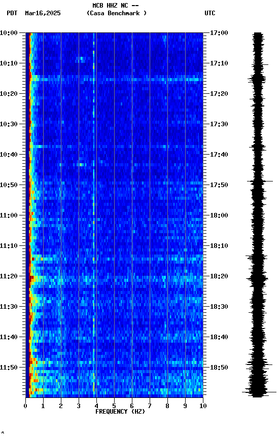Click the '10' frequency axis tick label

coord(203,406)
